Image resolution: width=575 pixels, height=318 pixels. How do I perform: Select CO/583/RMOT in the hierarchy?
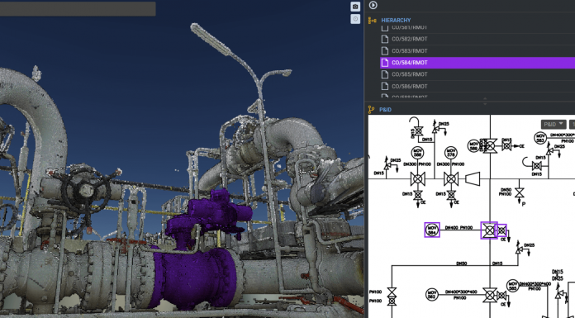pos(409,51)
